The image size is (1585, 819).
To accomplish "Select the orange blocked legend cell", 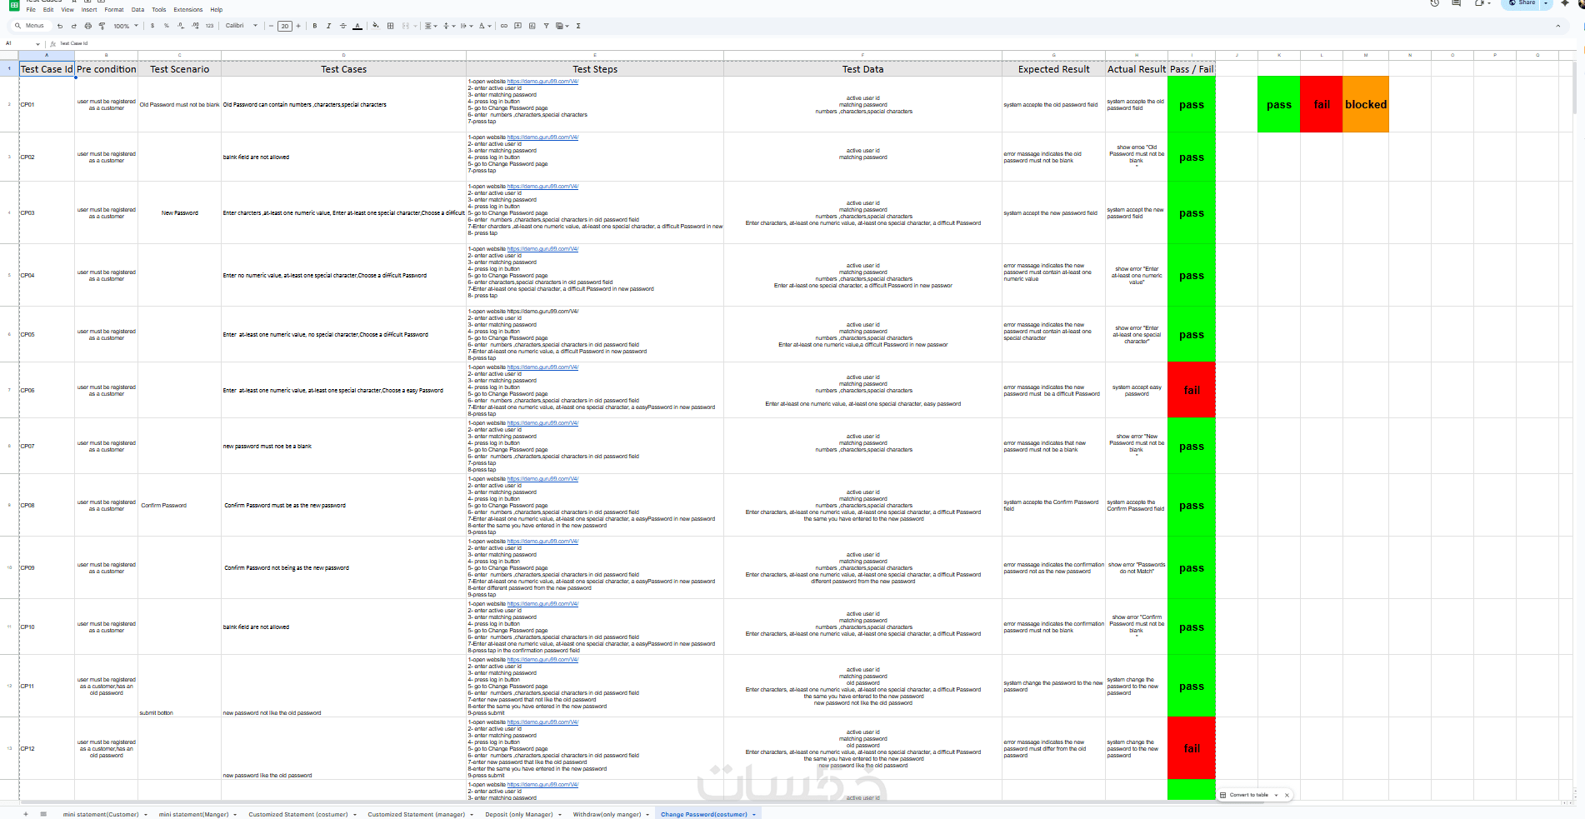I will (1366, 104).
